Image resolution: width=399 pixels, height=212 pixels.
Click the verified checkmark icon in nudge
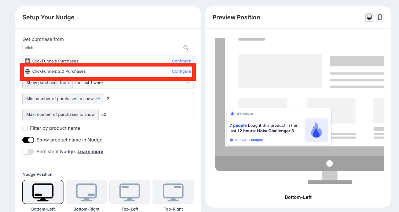tap(231, 140)
